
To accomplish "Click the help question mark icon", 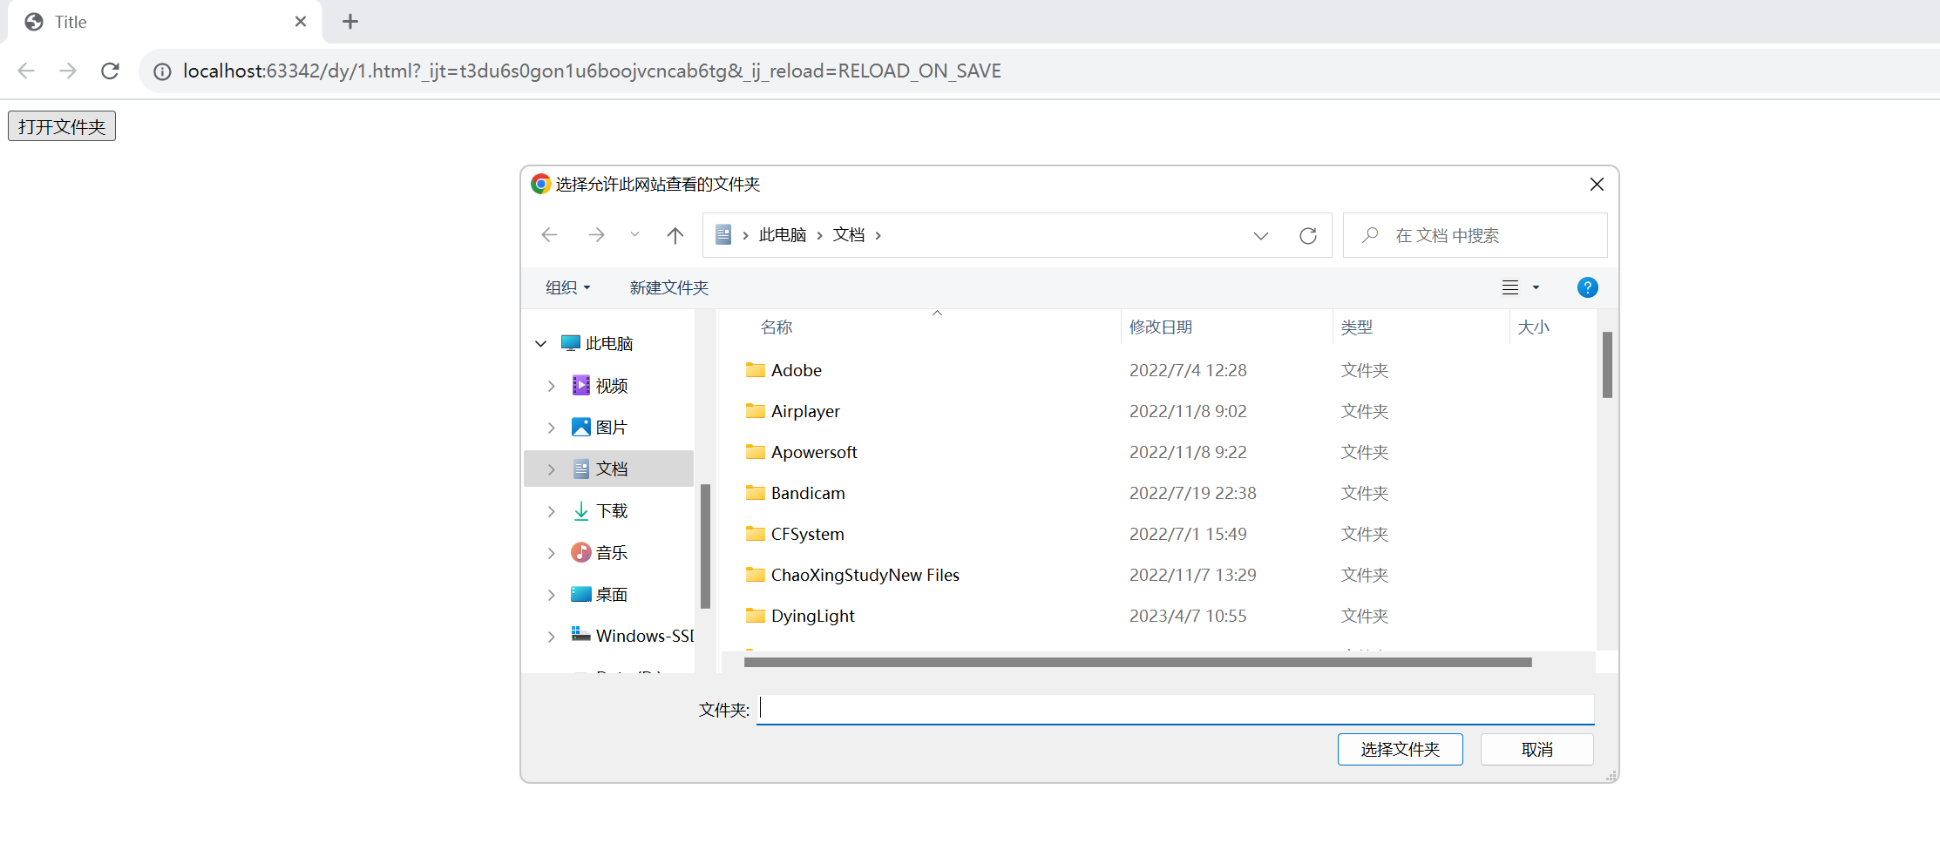I will 1588,287.
